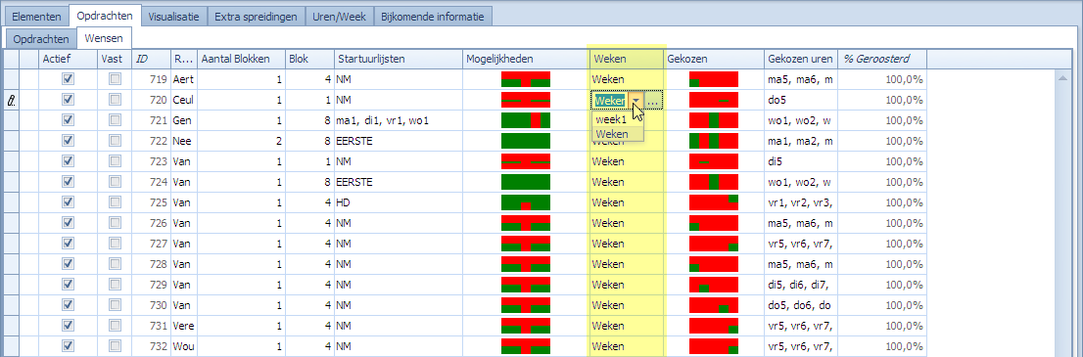1083x357 pixels.
Task: Click the Gekozen color bar for ID 722
Action: coord(714,141)
